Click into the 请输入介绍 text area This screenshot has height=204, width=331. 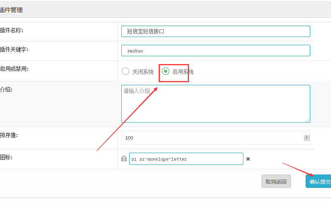point(215,104)
